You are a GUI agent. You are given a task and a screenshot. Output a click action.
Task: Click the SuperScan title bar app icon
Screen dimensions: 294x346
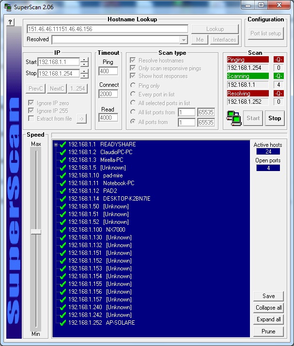[x=8, y=6]
